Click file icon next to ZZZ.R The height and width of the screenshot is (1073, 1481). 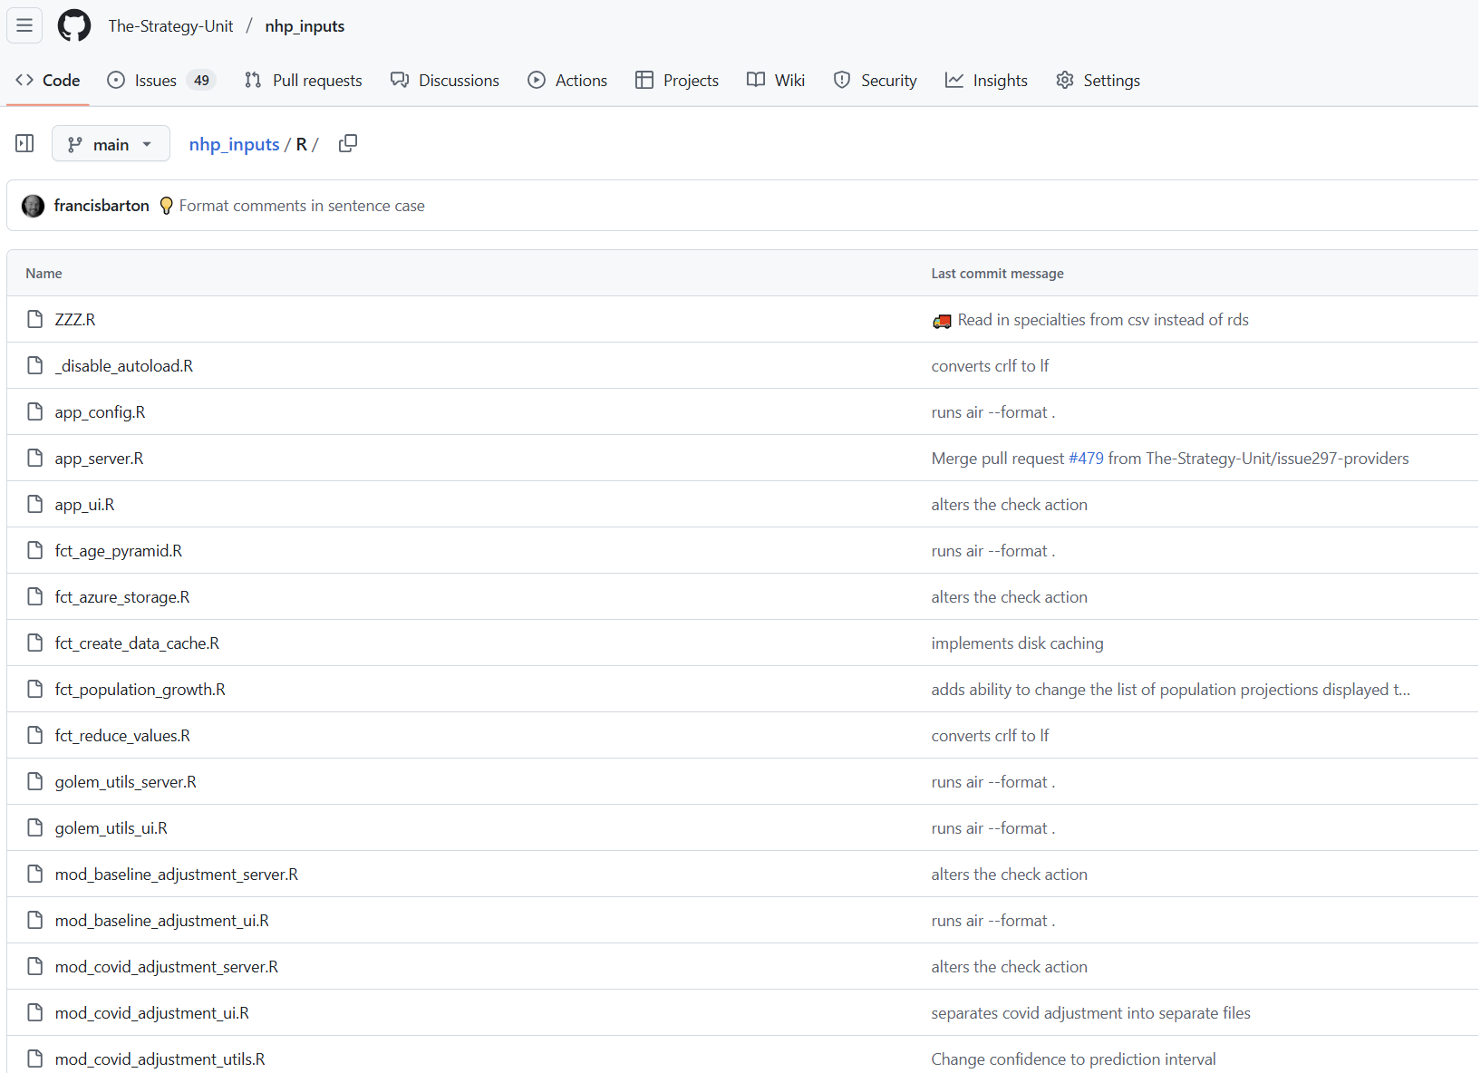(x=35, y=319)
